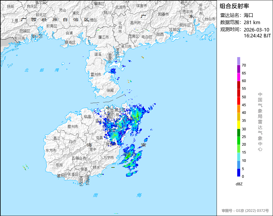Click the purple 70 dBZ legend color
The image size is (273, 216).
(x=238, y=61)
